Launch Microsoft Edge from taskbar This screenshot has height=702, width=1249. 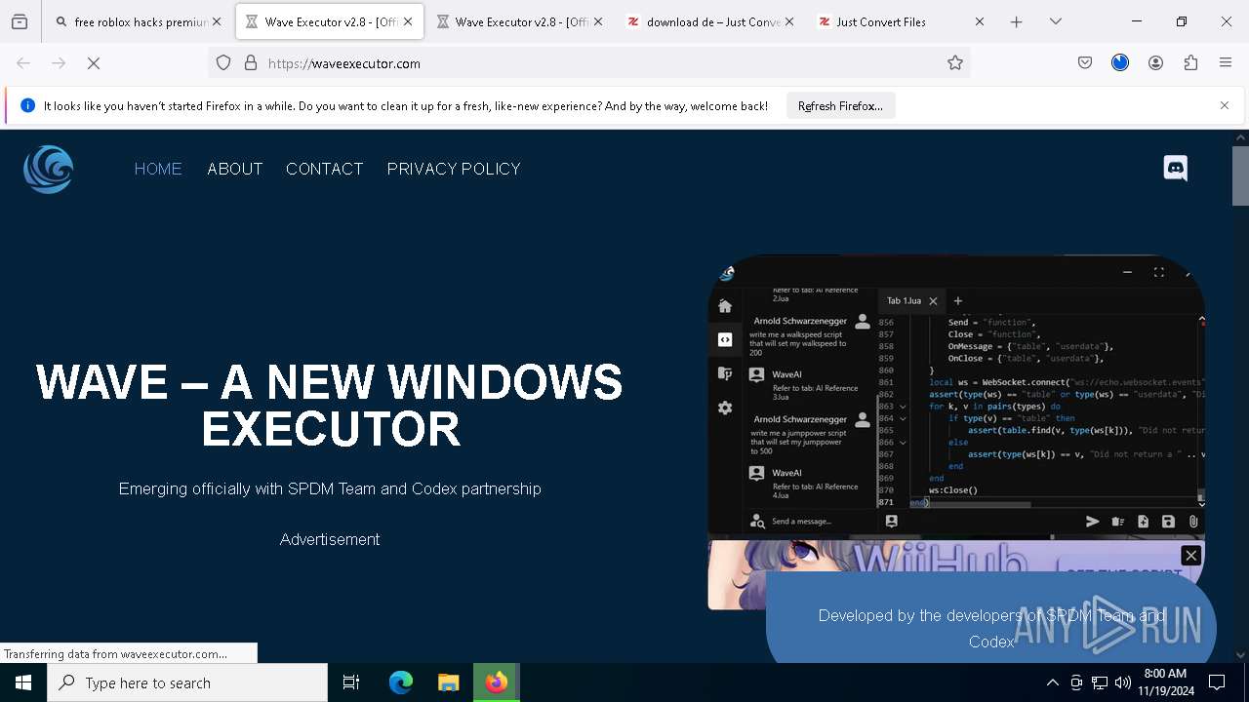(x=401, y=682)
